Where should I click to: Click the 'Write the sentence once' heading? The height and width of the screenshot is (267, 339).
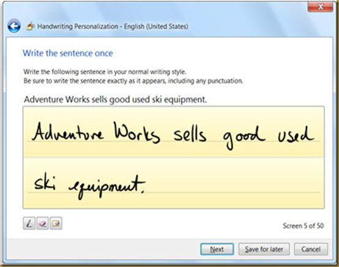coord(68,53)
